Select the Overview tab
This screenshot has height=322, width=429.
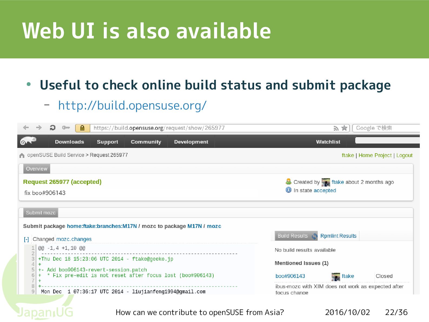coord(36,169)
